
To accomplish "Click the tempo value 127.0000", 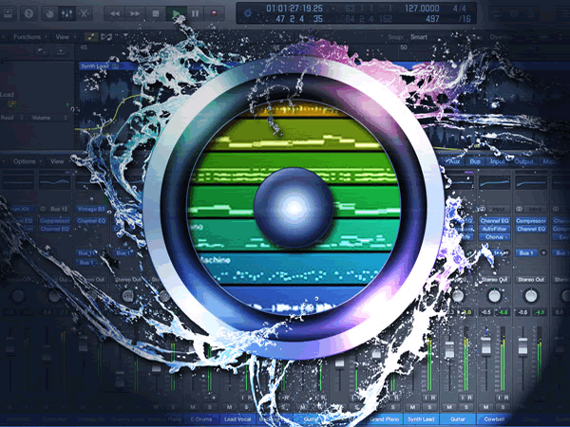I will coord(422,8).
